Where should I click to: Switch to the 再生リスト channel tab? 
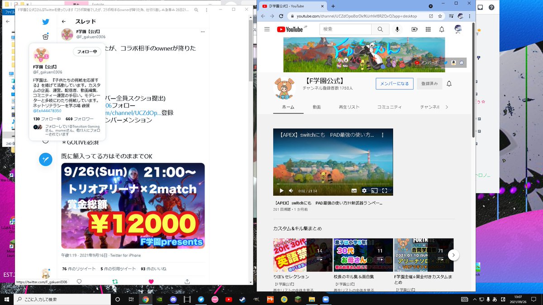(349, 107)
